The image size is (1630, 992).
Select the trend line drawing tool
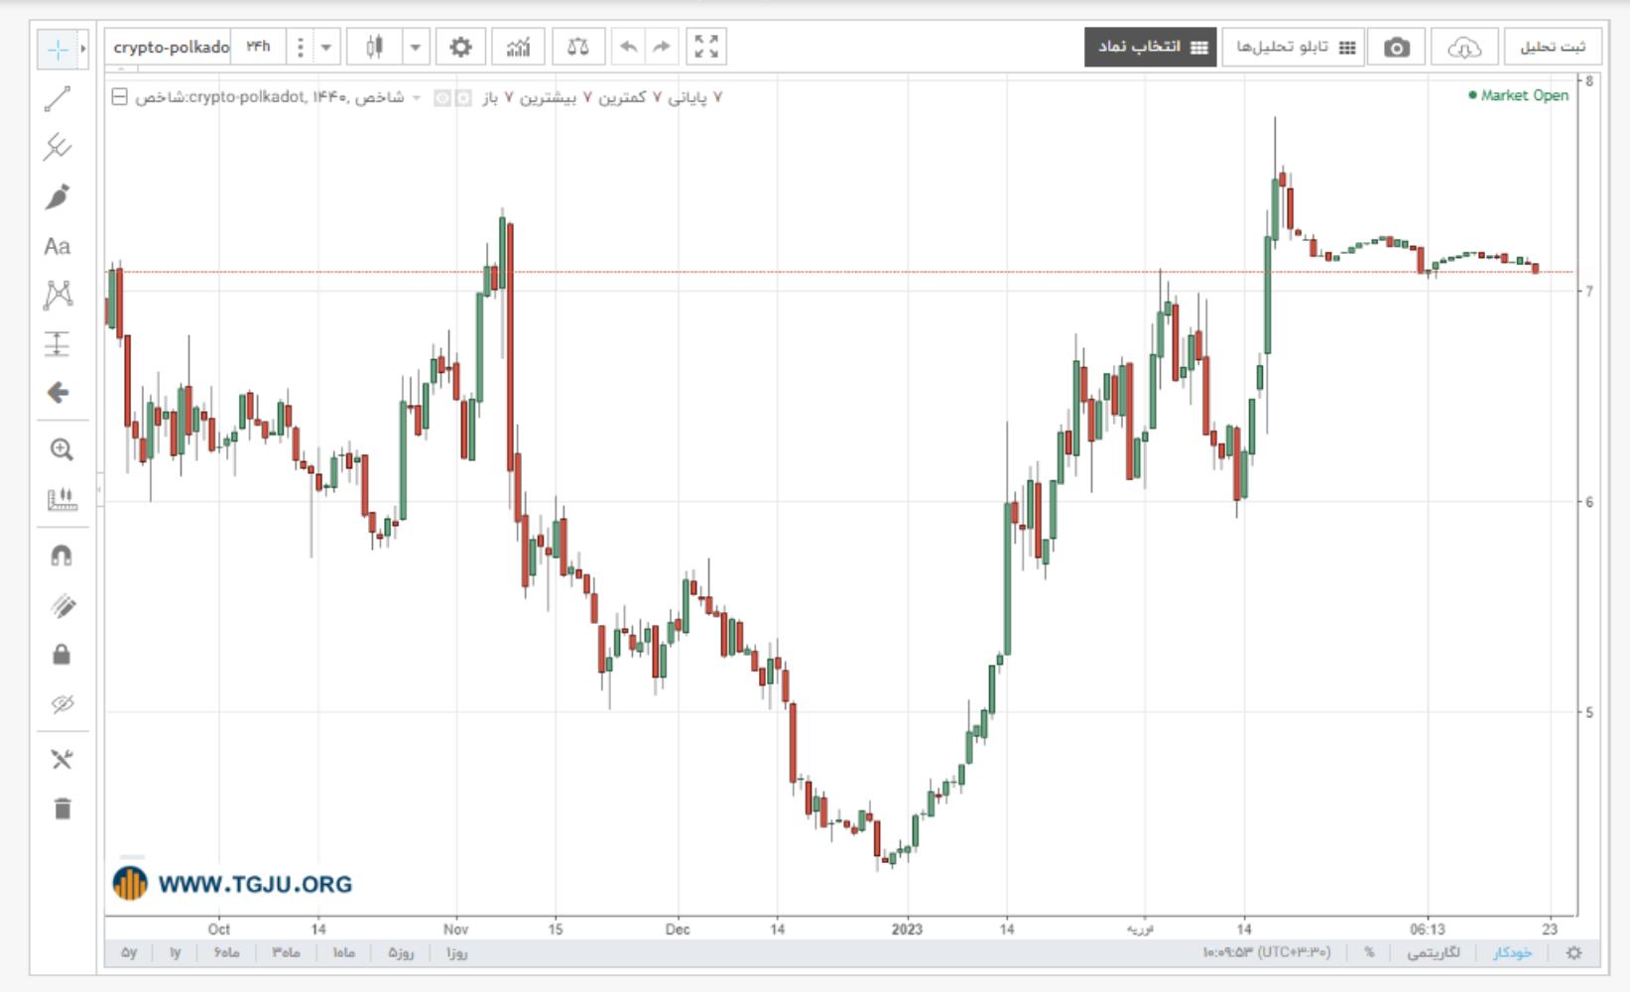[x=58, y=98]
